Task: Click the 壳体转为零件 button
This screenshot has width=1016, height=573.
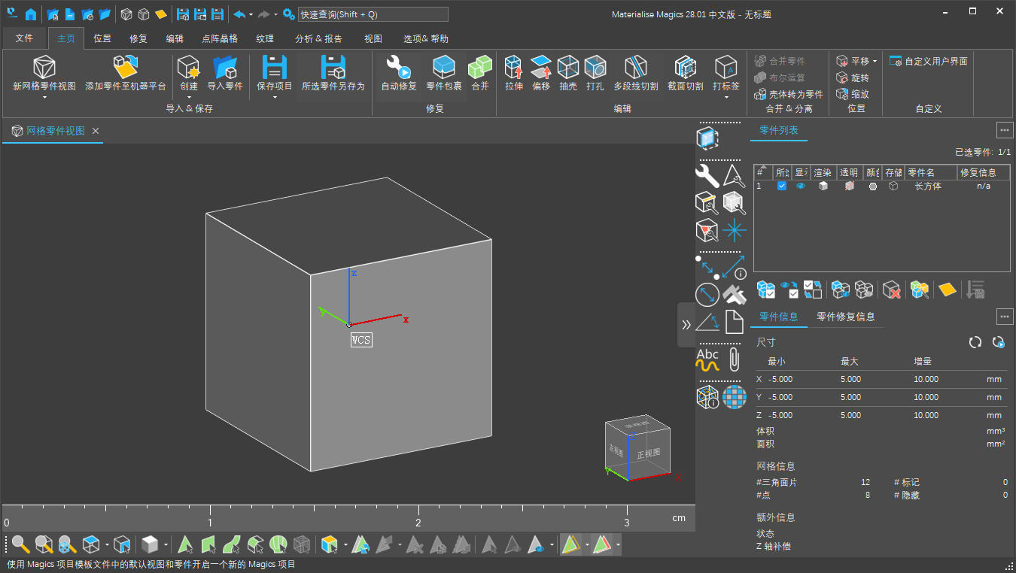Action: pos(788,94)
